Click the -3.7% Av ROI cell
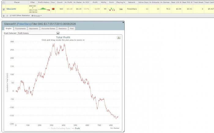This screenshot has height=133, width=214. [86, 9]
